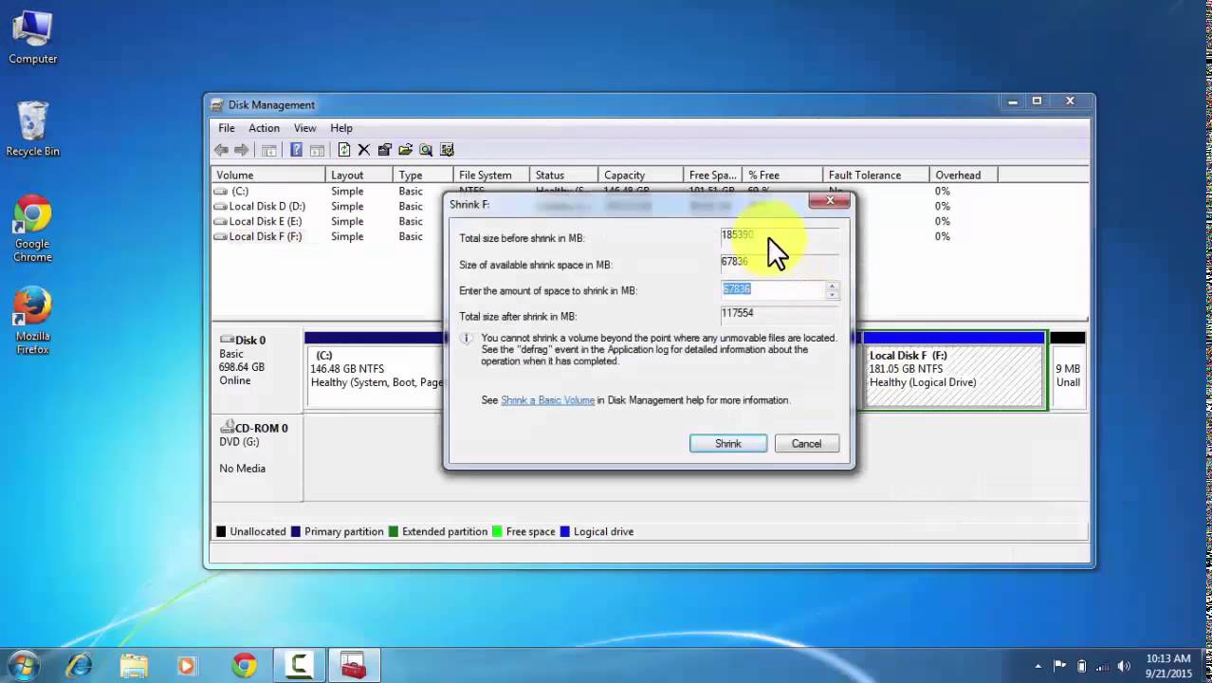Screen dimensions: 1212x683
Task: Click the Delete (X) toolbar icon
Action: click(363, 150)
